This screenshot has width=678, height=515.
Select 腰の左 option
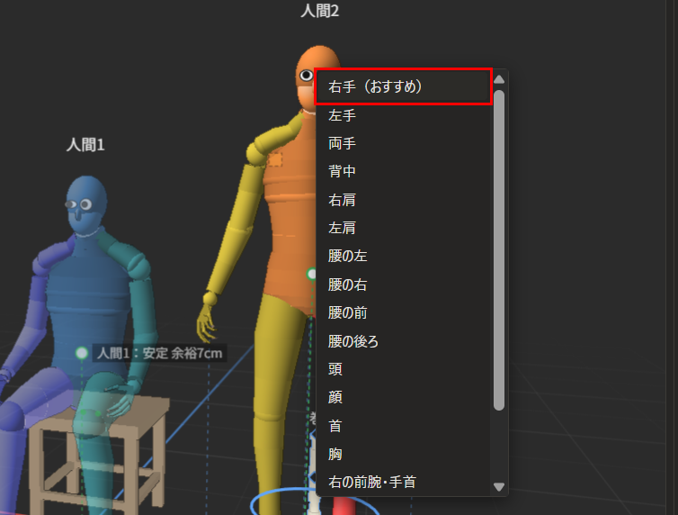pos(403,256)
